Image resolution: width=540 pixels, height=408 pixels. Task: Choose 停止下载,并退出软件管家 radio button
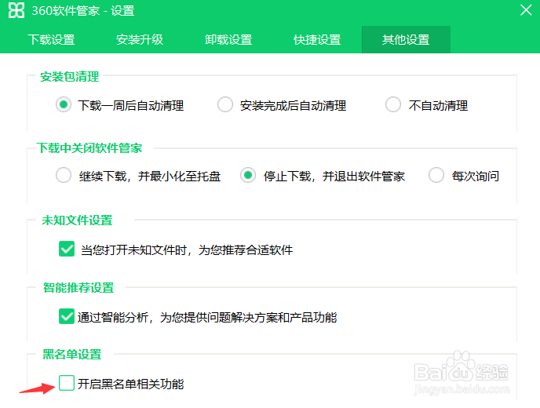point(248,175)
